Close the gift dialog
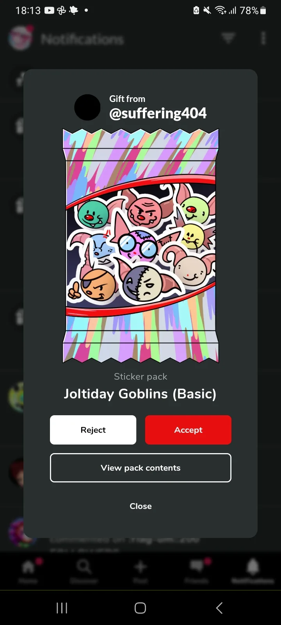This screenshot has width=281, height=625. pyautogui.click(x=140, y=506)
